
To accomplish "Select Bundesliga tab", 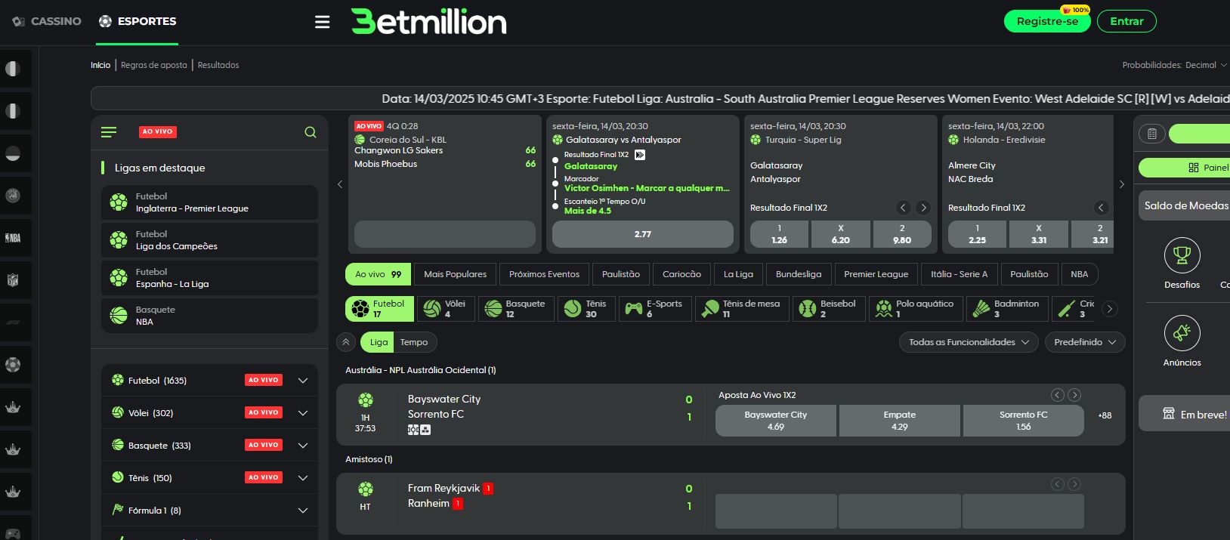I will tap(799, 274).
